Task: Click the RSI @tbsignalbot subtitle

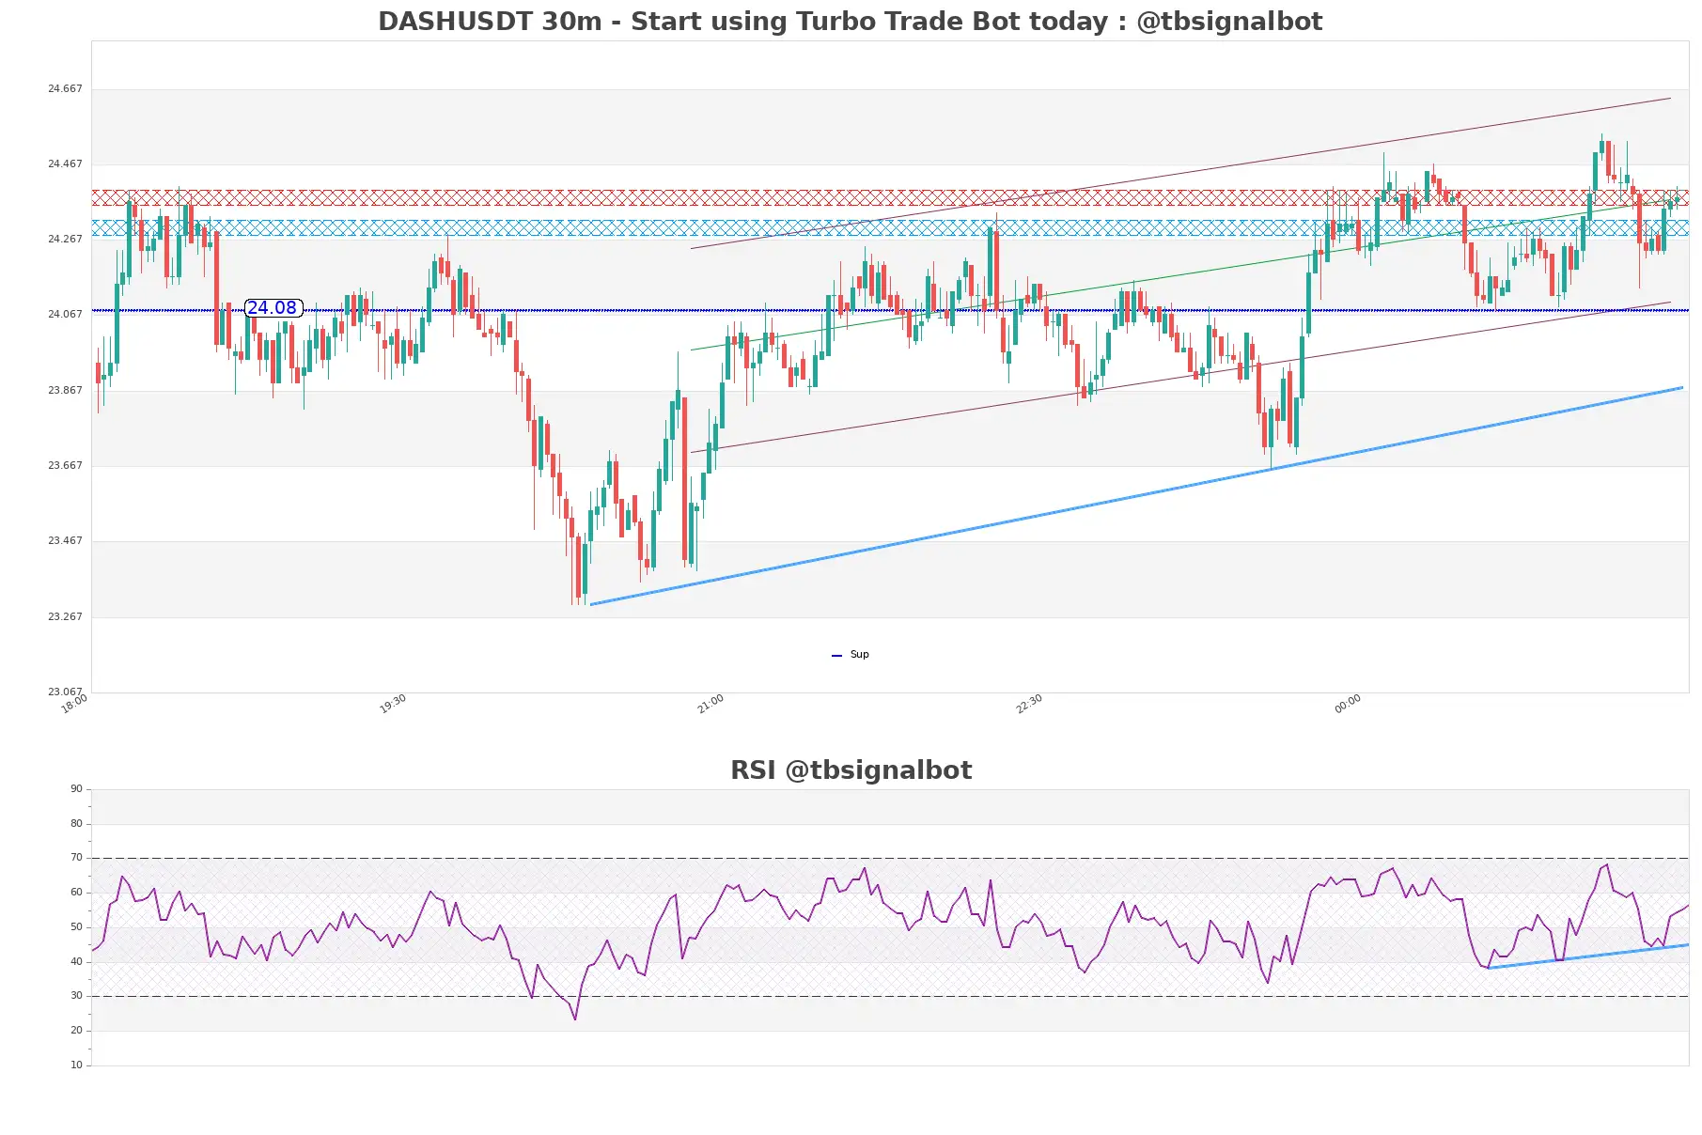Action: [x=851, y=770]
